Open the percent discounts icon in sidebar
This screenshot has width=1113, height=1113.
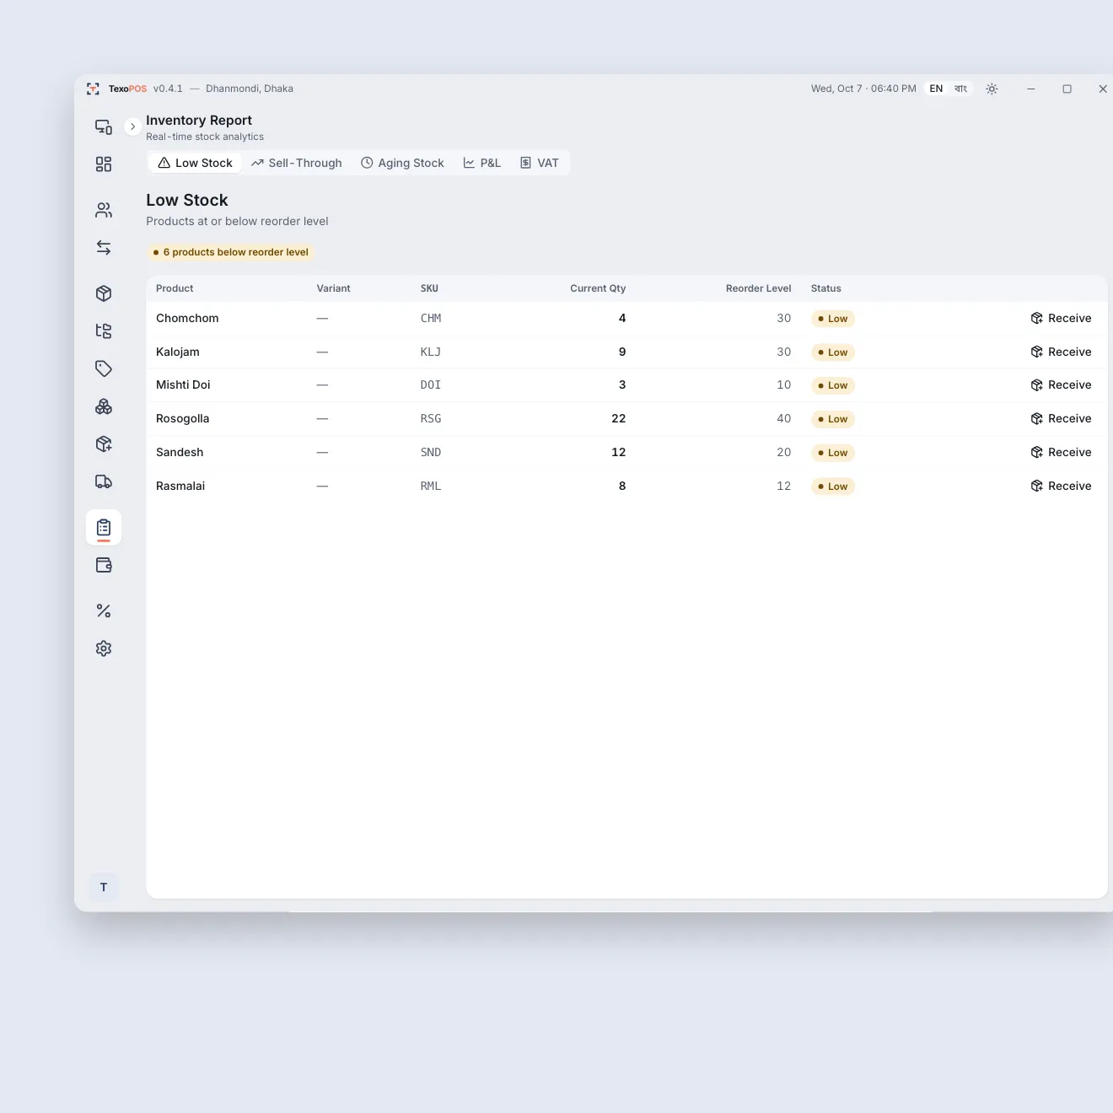pyautogui.click(x=104, y=610)
